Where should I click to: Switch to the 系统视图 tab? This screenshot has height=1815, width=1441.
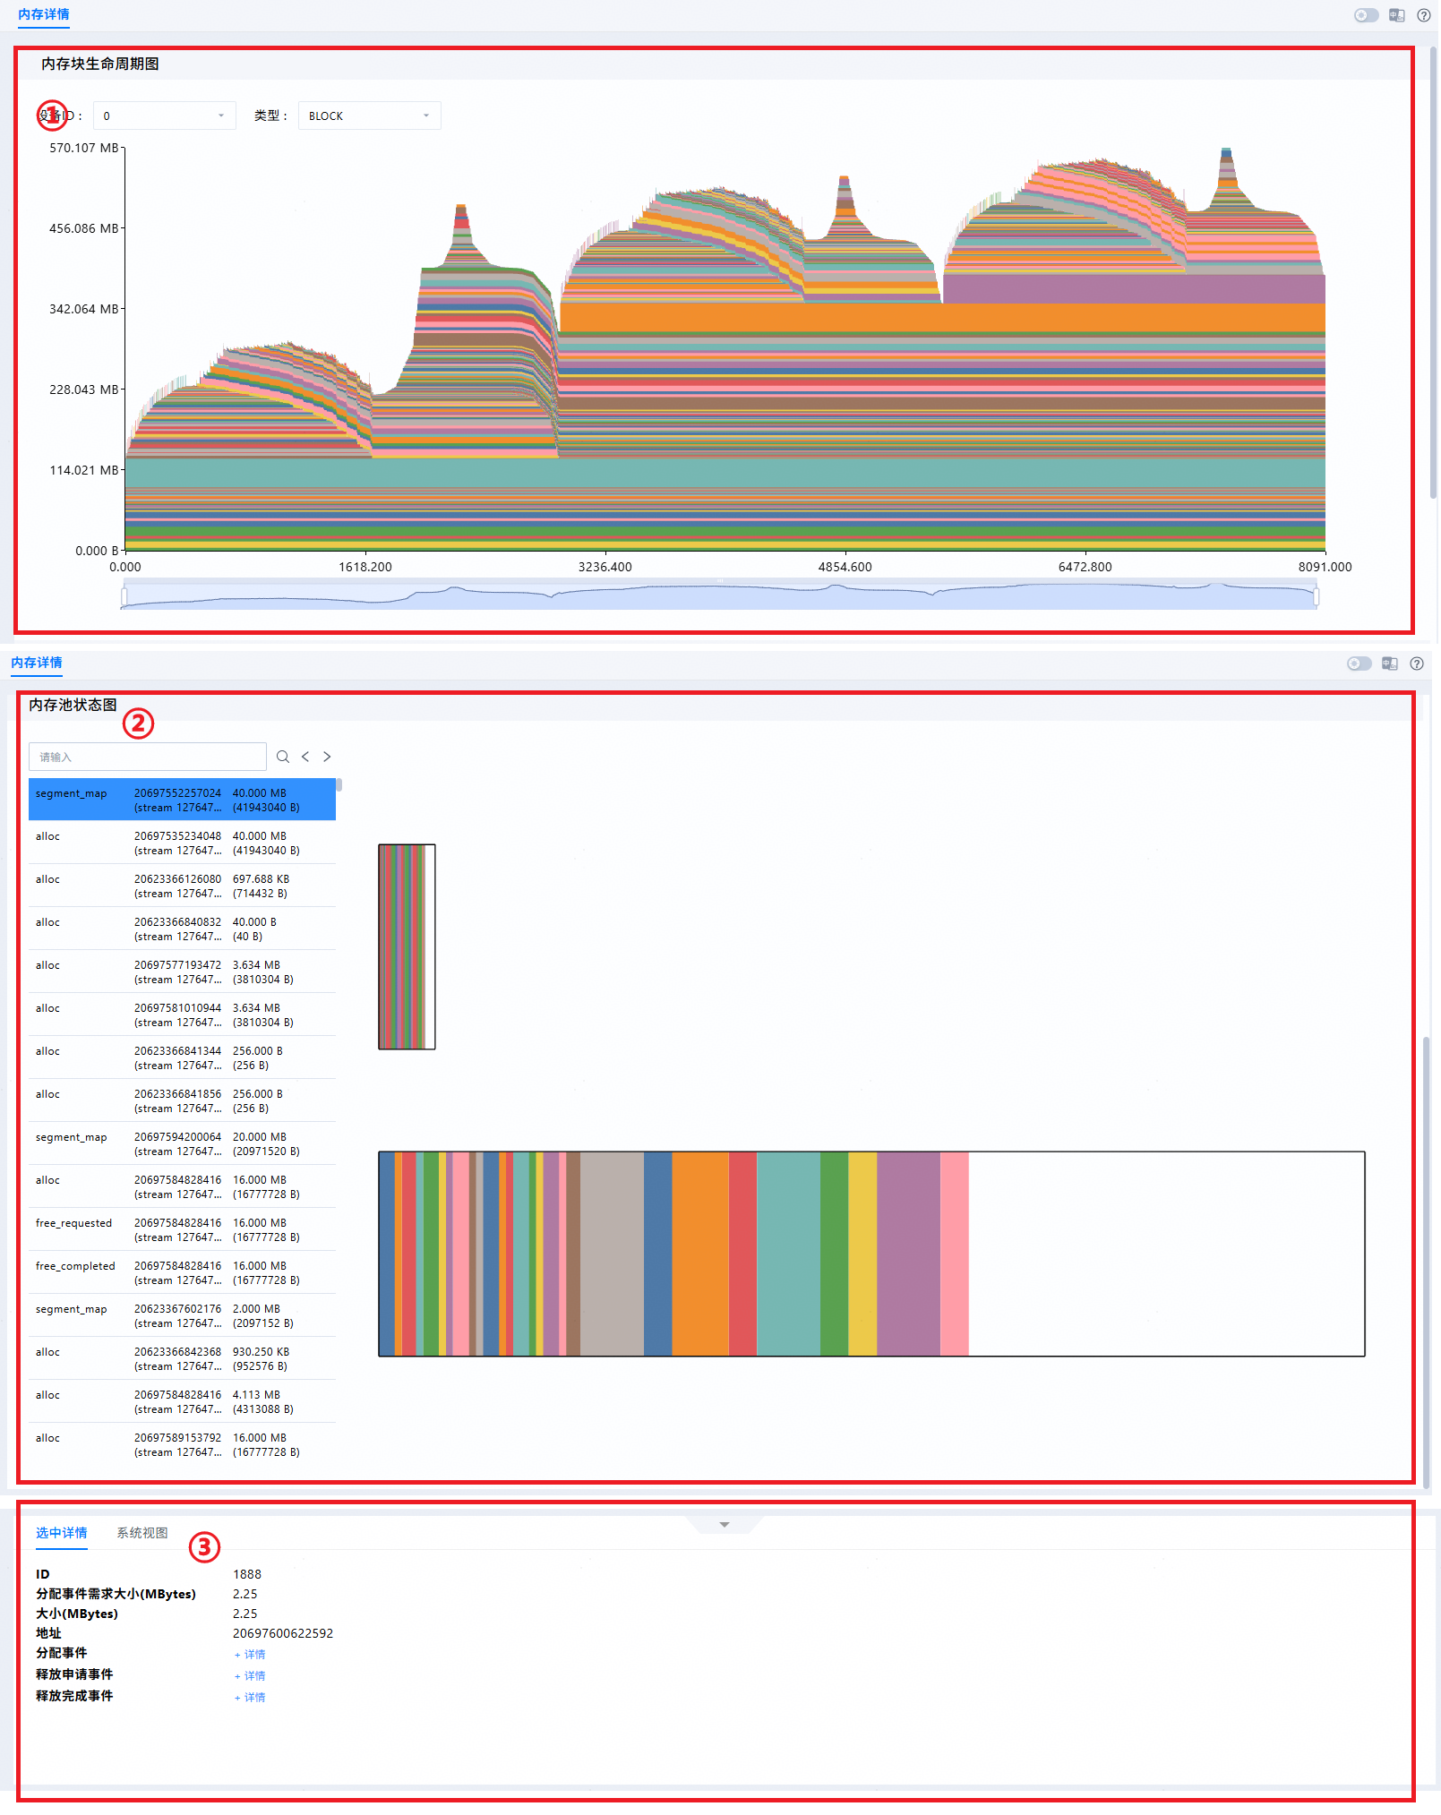(x=142, y=1533)
